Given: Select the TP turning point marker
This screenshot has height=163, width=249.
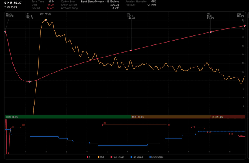Looking at the screenshot, I should pos(30,81).
